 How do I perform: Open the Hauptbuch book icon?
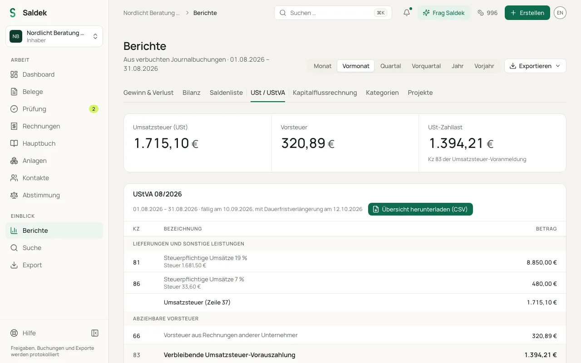click(x=14, y=143)
